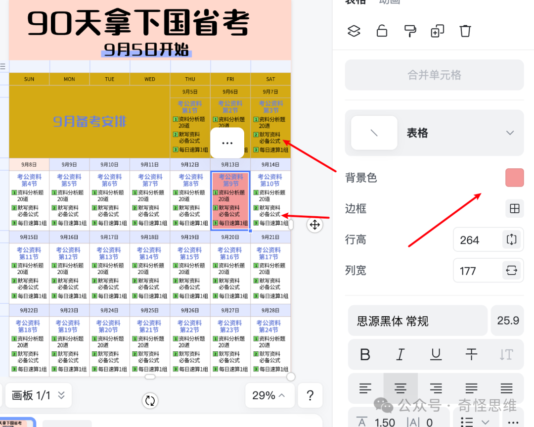Viewport: 534px width, 427px height.
Task: Select the artboard thumbnail at bottom
Action: [16, 423]
